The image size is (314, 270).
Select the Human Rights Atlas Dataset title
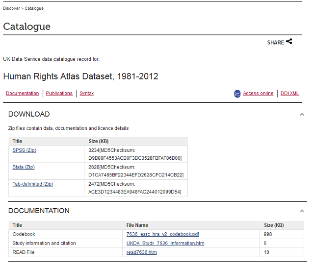[x=80, y=76]
